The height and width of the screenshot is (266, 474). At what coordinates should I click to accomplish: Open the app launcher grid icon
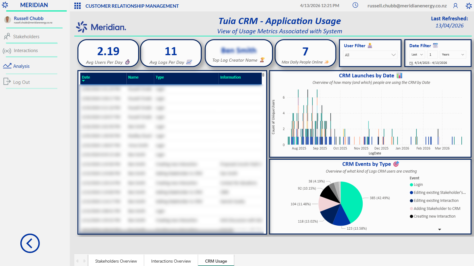77,6
